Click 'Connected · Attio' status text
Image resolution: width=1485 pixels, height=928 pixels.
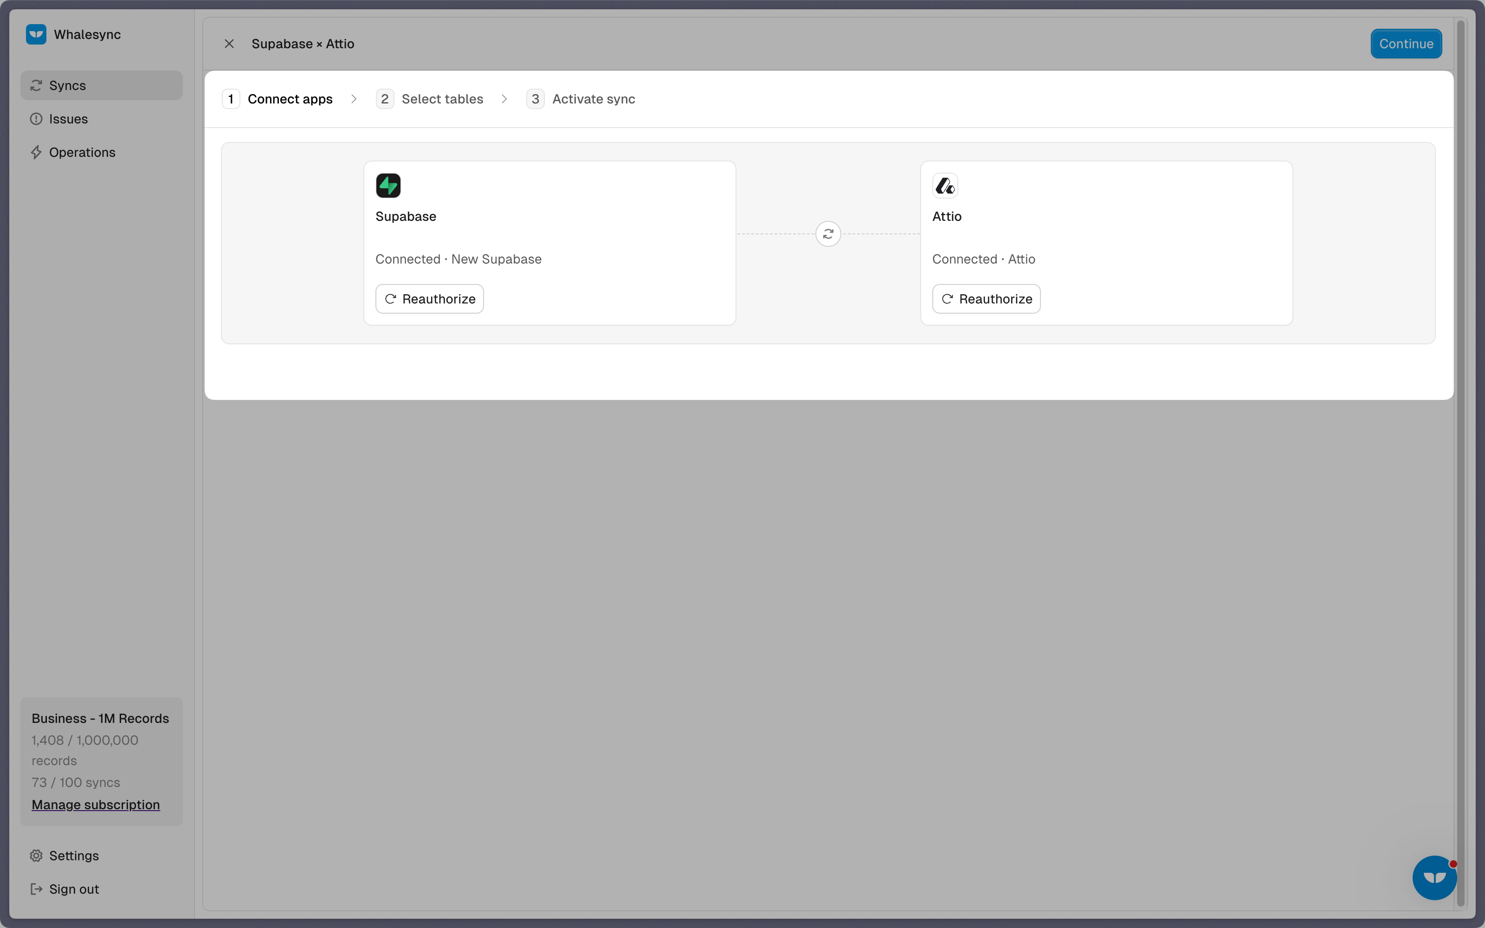[x=984, y=259]
